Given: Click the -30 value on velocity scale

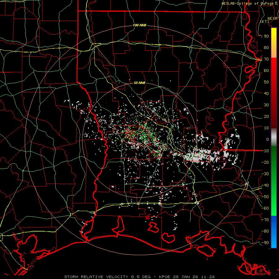Looking at the screenshot, I should (x=265, y=174).
